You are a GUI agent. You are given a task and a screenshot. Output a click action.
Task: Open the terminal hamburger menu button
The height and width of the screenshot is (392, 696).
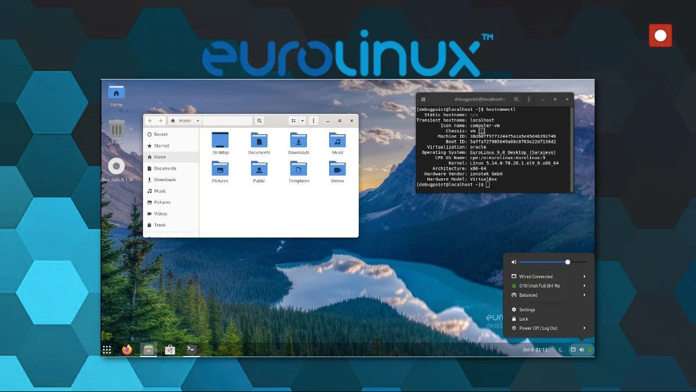(529, 99)
